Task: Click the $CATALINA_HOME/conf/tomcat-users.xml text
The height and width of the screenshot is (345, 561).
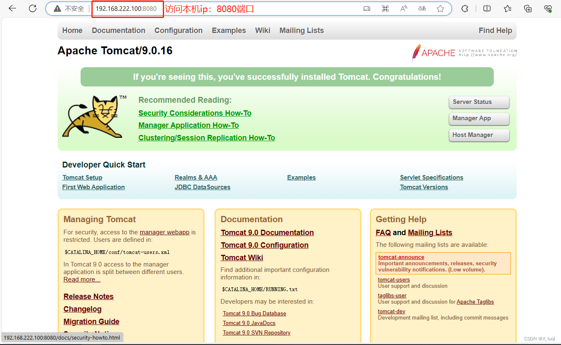Action: click(117, 252)
